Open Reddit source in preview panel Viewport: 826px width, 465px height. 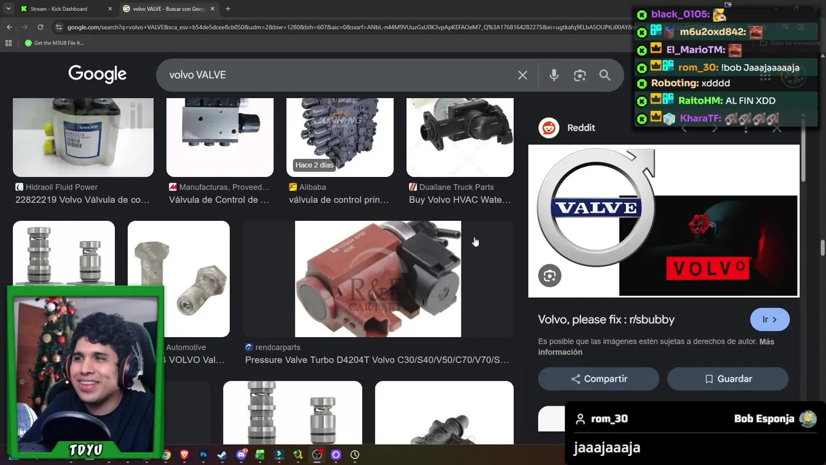click(x=567, y=128)
